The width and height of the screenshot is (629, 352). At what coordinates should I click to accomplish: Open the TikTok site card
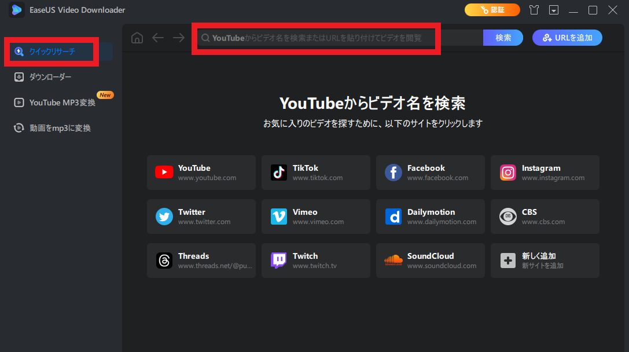point(316,173)
